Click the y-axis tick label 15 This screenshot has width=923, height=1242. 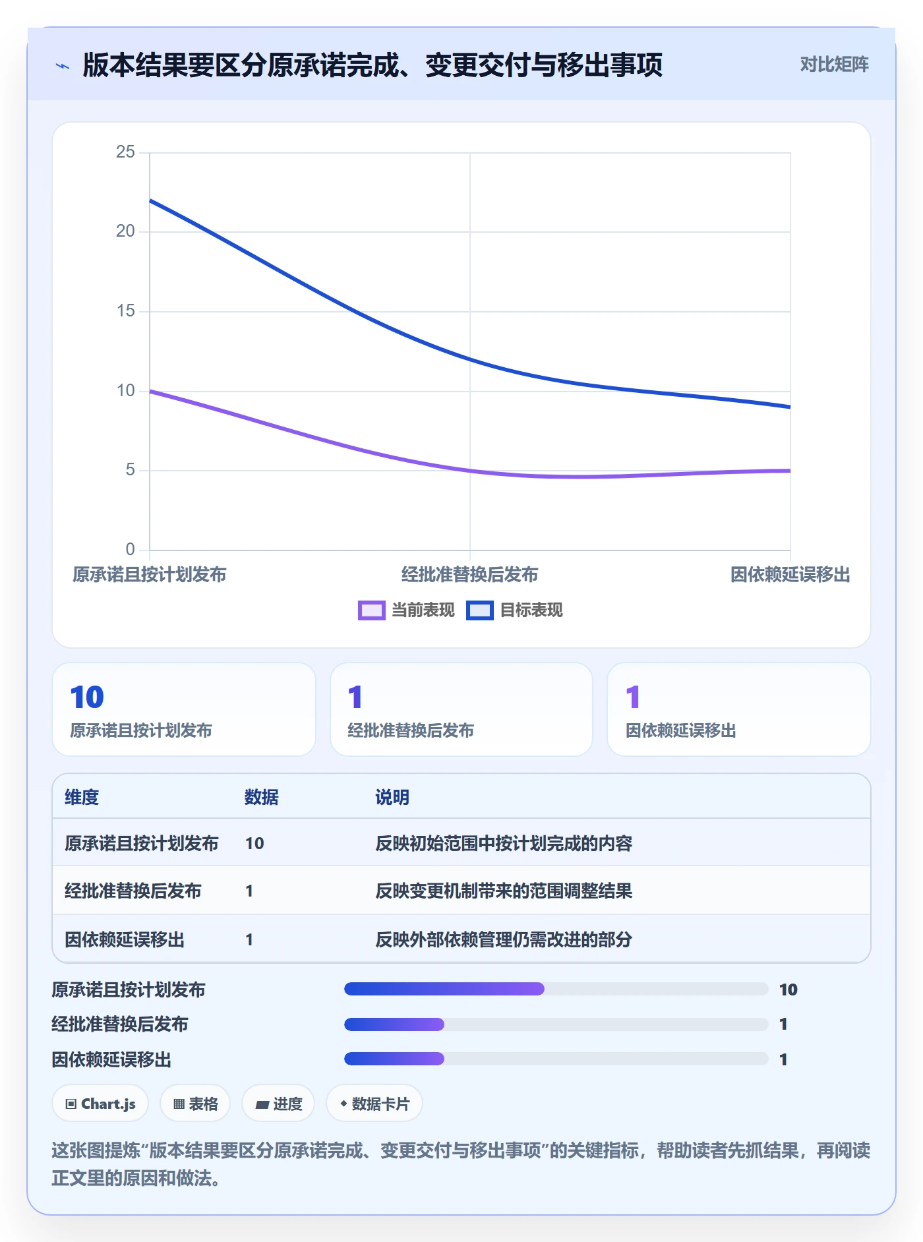125,311
